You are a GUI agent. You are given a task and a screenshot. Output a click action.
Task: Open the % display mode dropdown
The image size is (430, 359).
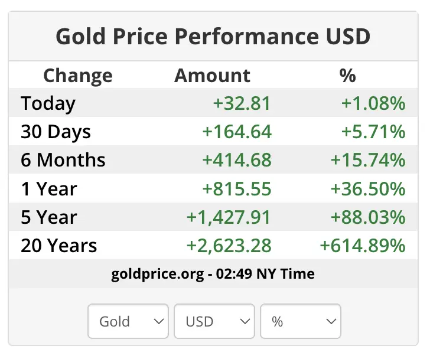(301, 321)
